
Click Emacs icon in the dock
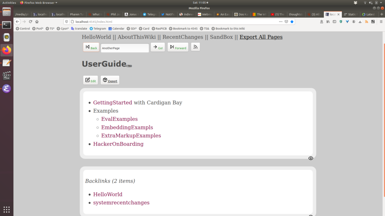tap(7, 88)
